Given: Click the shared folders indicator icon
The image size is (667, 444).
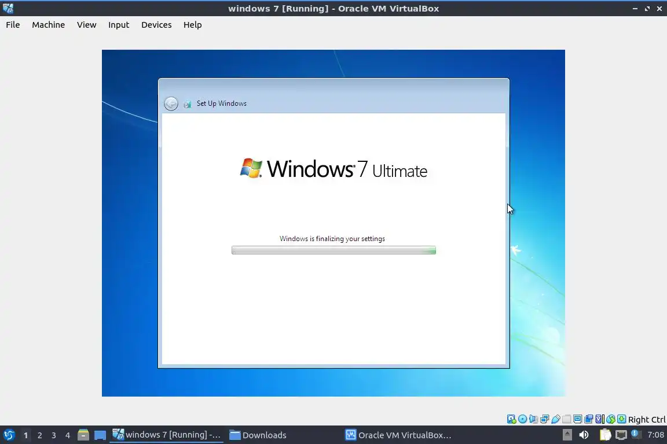Looking at the screenshot, I should pyautogui.click(x=567, y=419).
